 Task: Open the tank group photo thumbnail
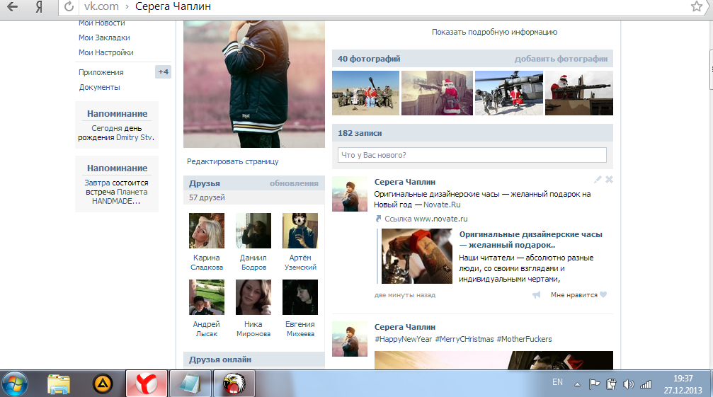[x=365, y=93]
